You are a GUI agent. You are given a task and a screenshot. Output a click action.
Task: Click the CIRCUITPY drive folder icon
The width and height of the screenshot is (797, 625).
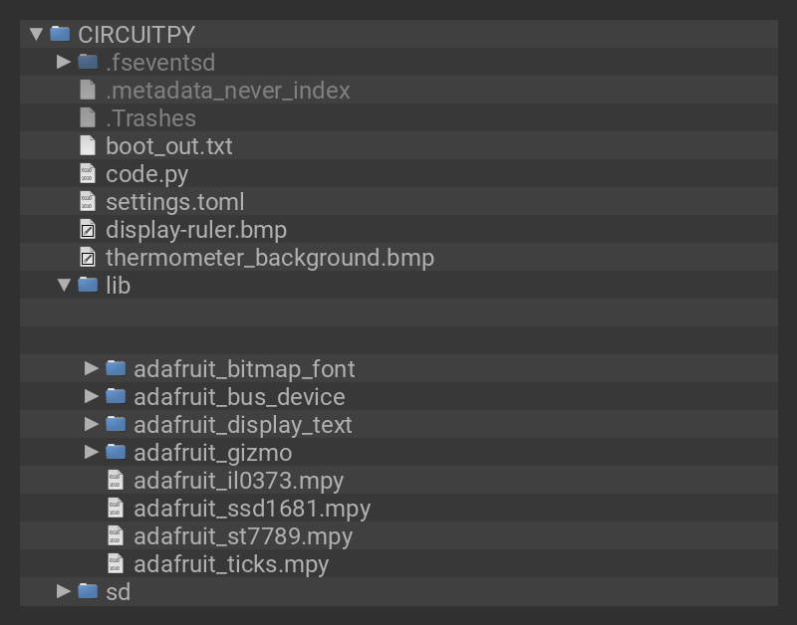pyautogui.click(x=60, y=34)
